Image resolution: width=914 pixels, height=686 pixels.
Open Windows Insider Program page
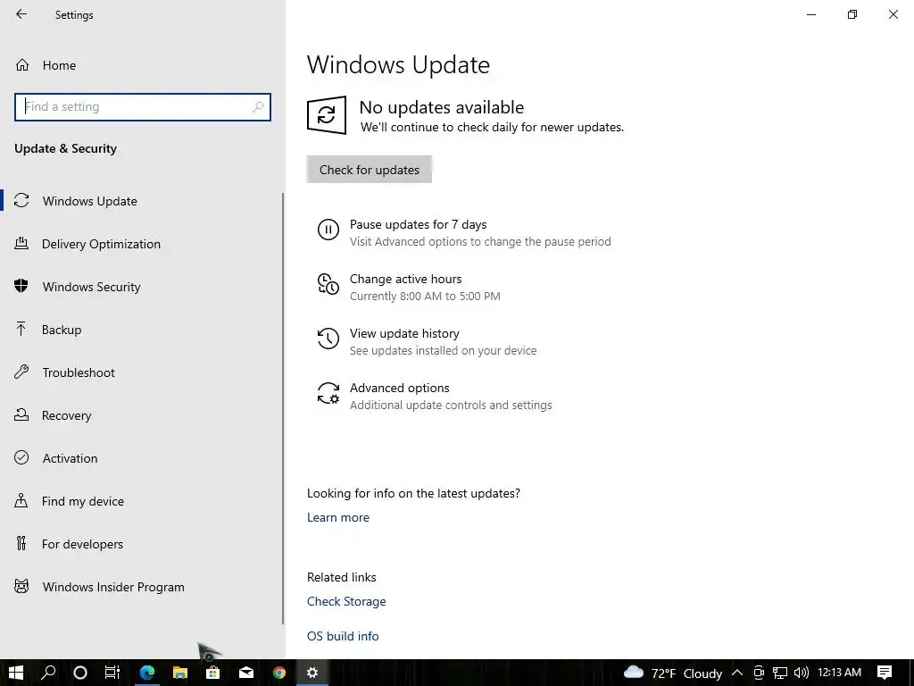142,587
